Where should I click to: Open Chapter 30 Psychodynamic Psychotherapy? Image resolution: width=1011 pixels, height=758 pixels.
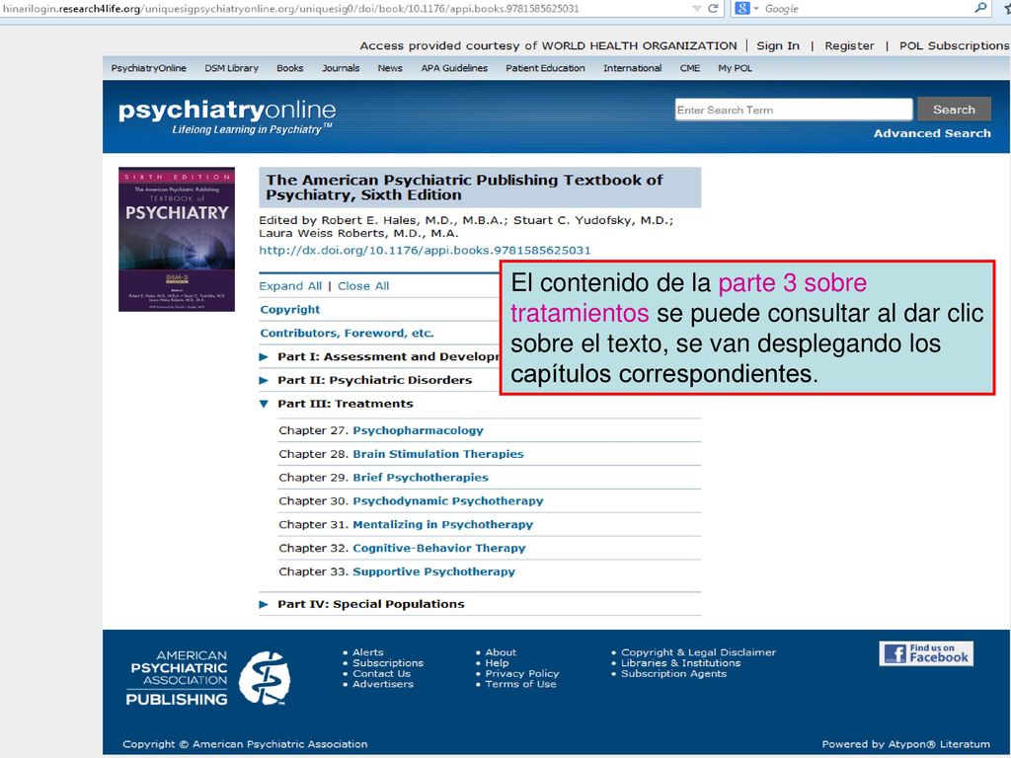447,501
